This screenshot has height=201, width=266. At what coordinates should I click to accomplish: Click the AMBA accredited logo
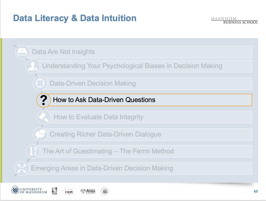pos(88,191)
